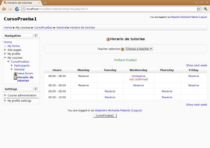Click the Wednesday column header
Image resolution: width=210 pixels, height=148 pixels.
[x=138, y=70]
